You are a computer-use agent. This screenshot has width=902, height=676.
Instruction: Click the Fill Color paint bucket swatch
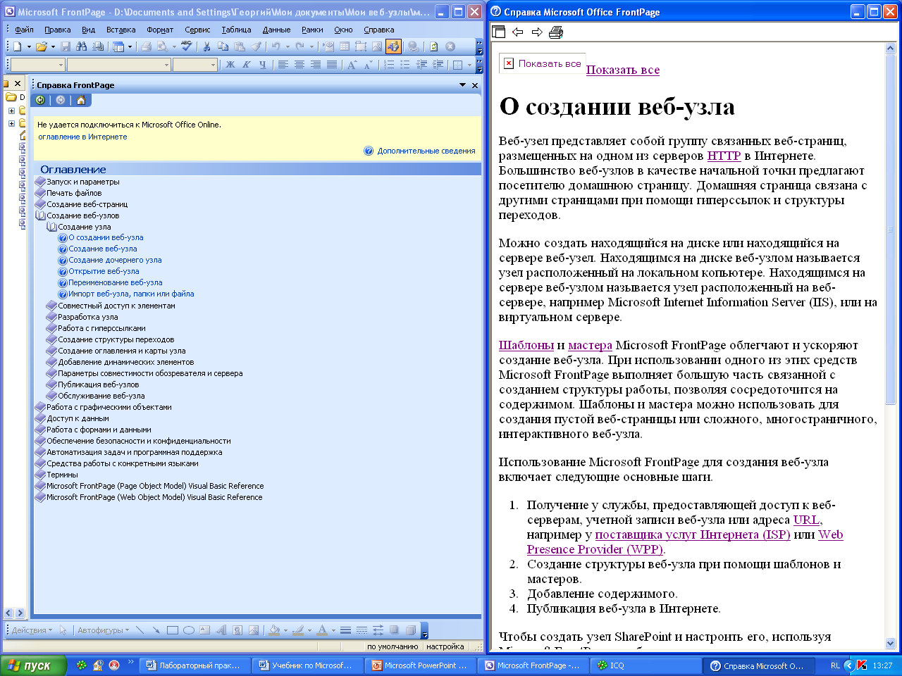pos(275,630)
